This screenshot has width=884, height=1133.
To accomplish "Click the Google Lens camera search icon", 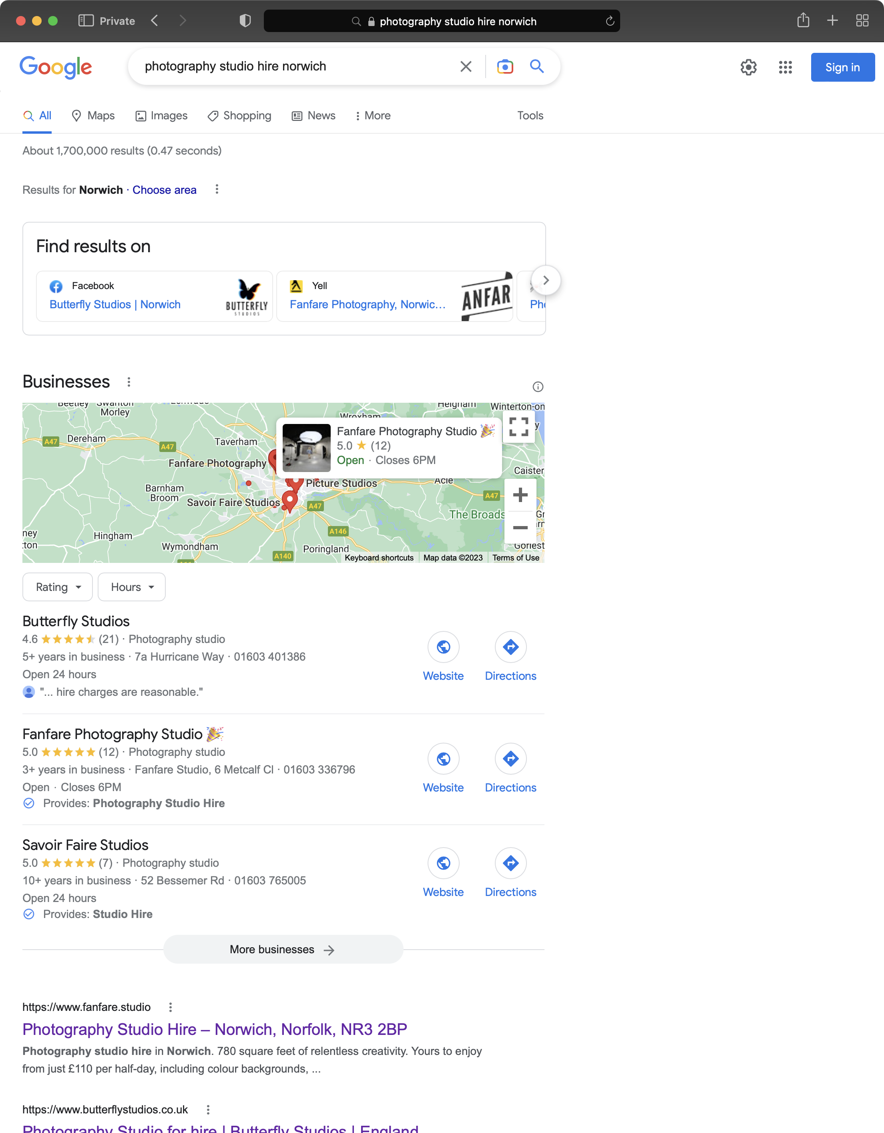I will (x=504, y=65).
